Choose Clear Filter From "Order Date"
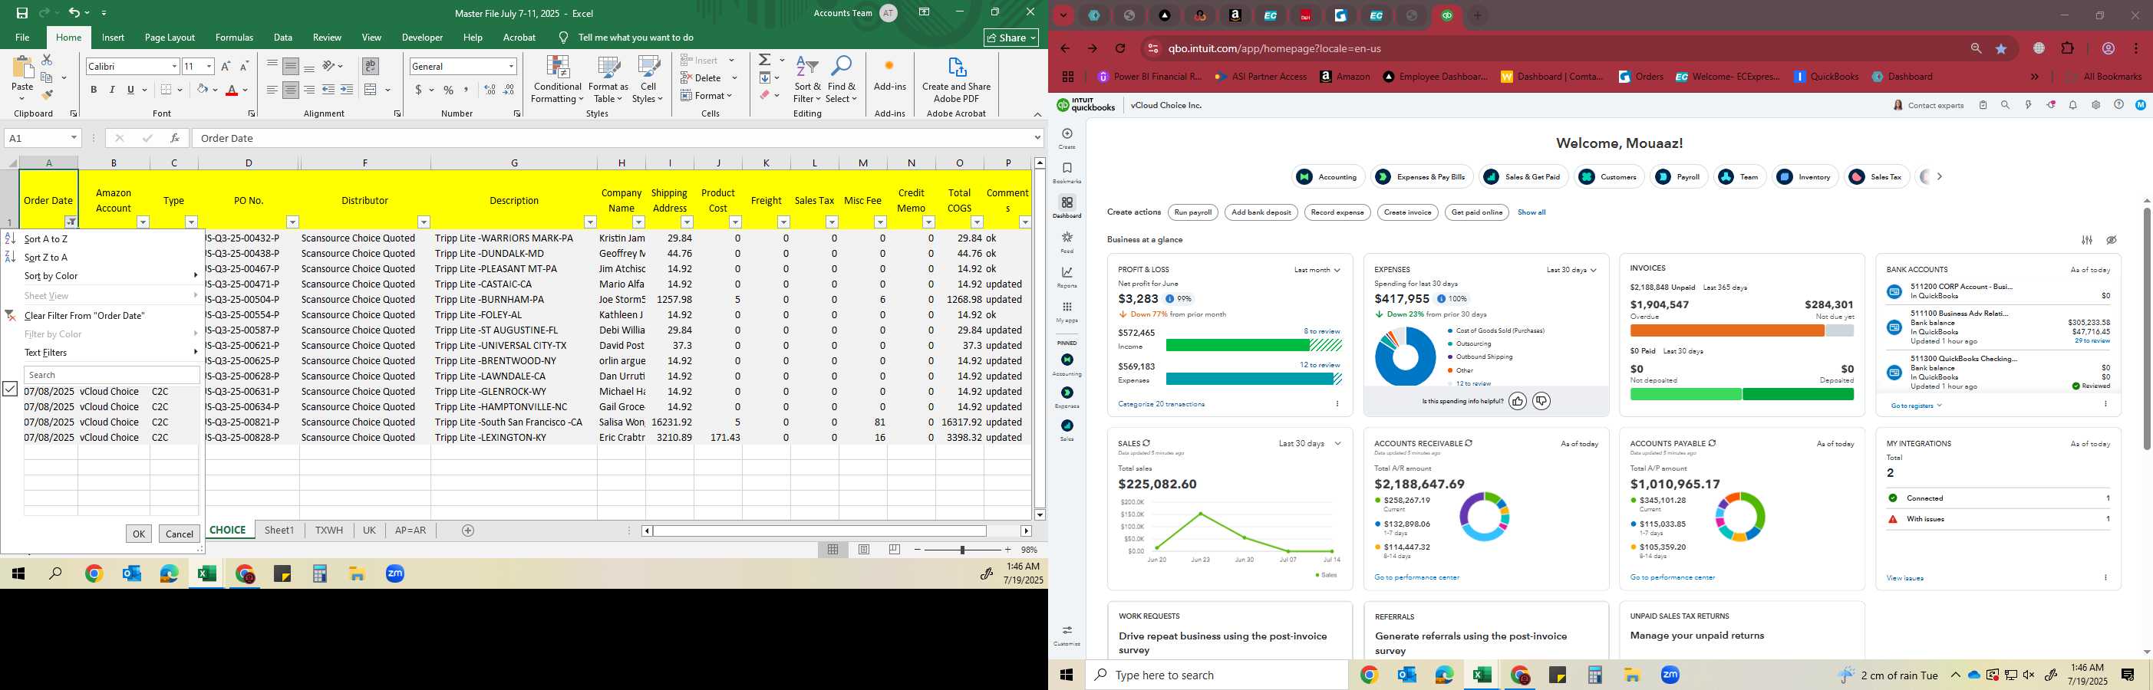 pos(102,316)
